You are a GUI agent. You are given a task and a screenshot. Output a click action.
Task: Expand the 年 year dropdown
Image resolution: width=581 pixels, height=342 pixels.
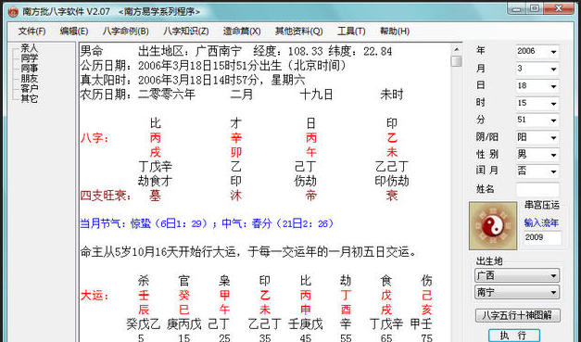tap(553, 52)
